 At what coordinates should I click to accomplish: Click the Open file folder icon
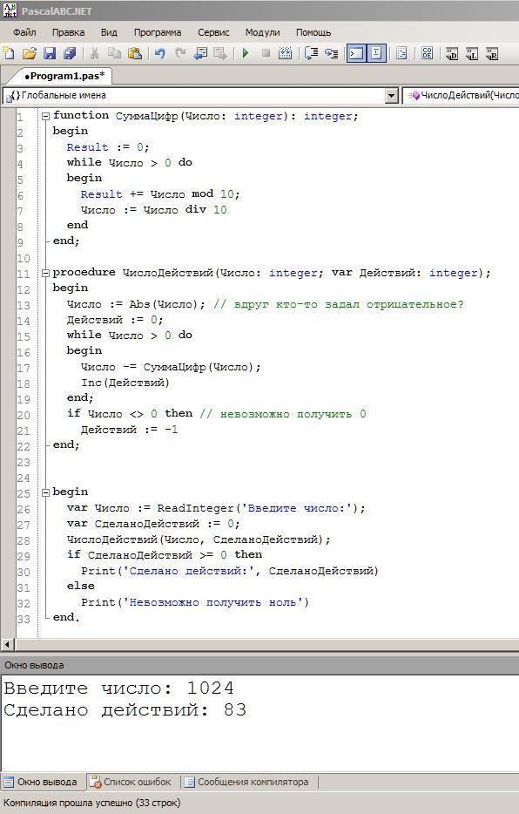(30, 53)
